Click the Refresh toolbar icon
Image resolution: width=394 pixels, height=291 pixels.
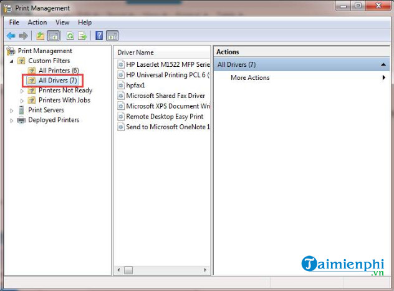coord(70,36)
